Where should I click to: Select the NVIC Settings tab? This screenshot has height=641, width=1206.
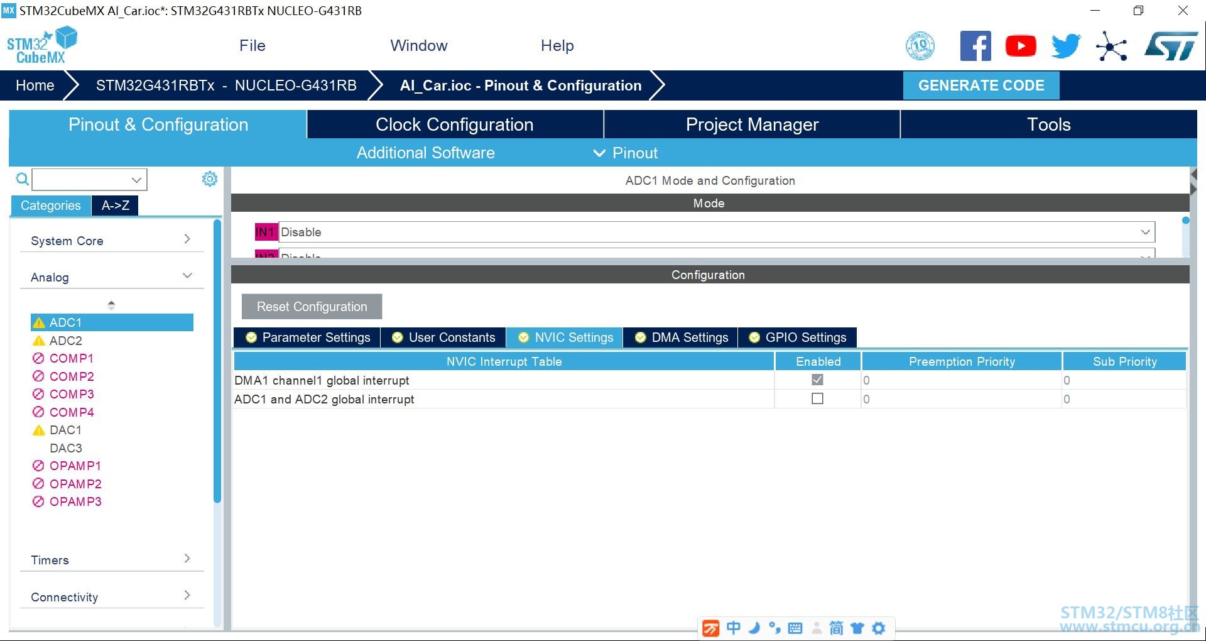565,337
